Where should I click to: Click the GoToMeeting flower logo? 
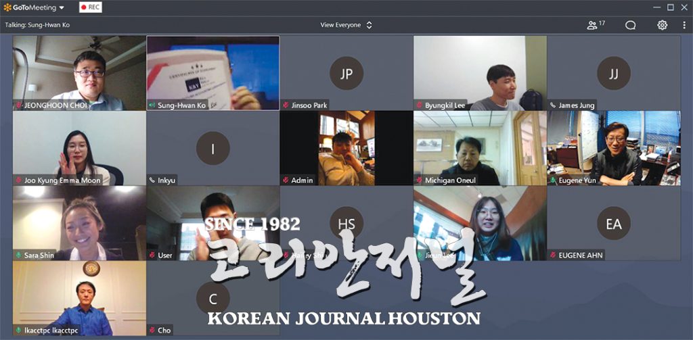coord(7,7)
